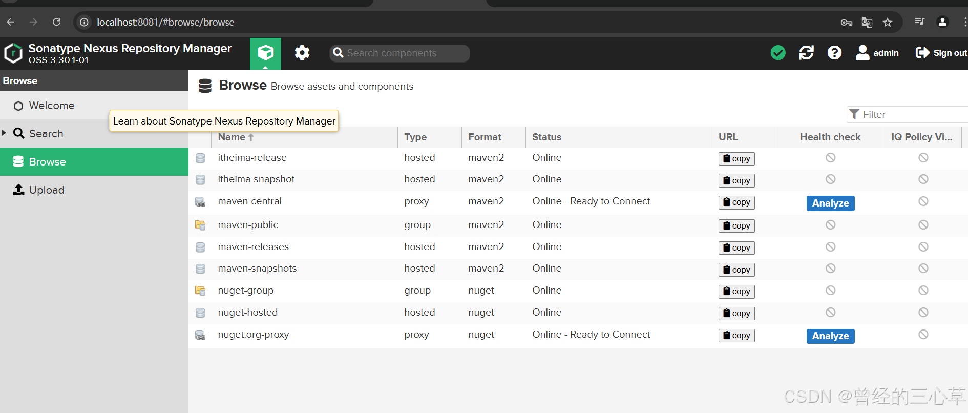
Task: Copy URL for nuget-hosted
Action: 736,314
